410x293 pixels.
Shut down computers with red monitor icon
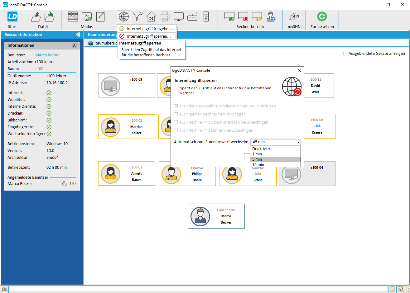click(243, 16)
